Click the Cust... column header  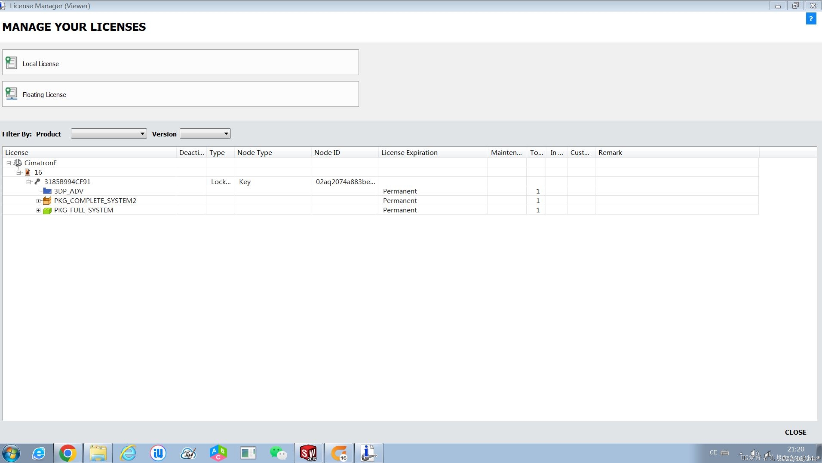581,152
